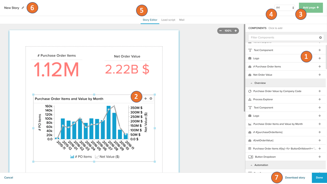The width and height of the screenshot is (327, 184).
Task: Collapse the Overview section
Action: 251,83
